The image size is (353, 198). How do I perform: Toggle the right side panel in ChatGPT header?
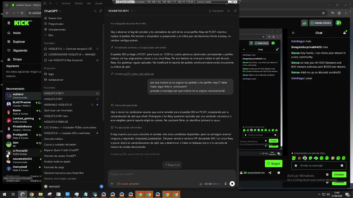point(235,11)
